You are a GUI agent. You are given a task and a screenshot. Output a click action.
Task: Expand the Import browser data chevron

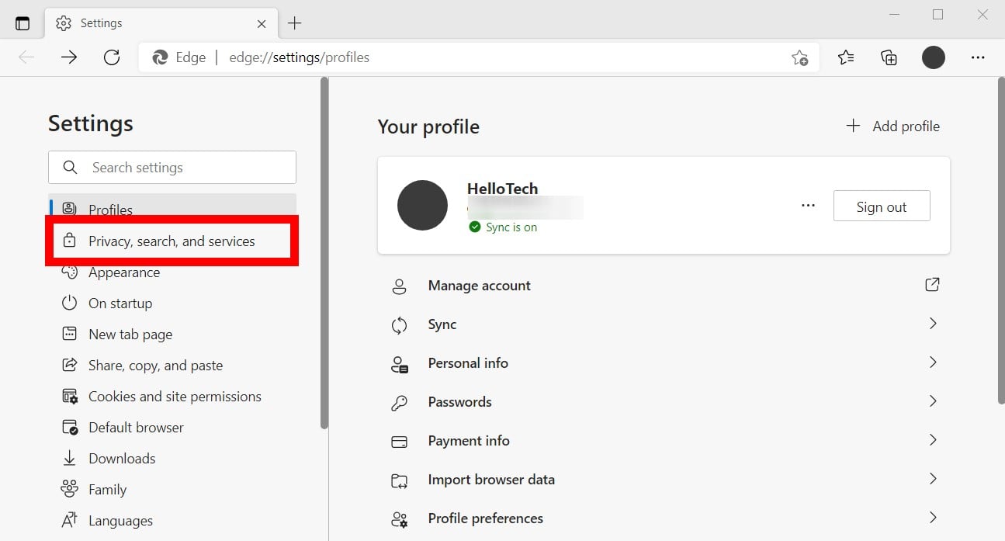point(933,479)
